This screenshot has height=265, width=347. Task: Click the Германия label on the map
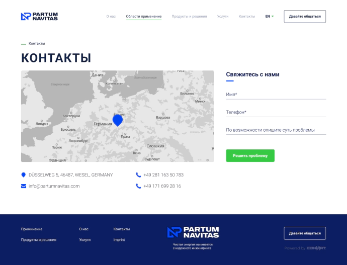click(x=103, y=124)
